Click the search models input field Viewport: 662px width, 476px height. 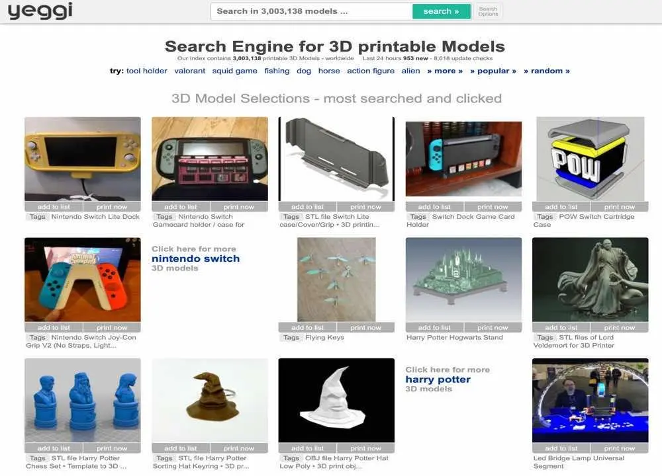(x=312, y=11)
